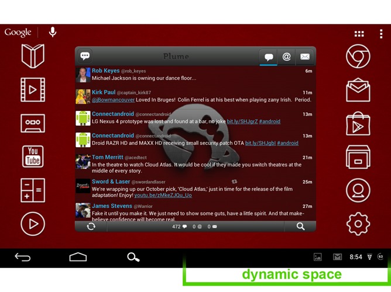
Task: Open the calculator app icon
Action: tap(33, 190)
